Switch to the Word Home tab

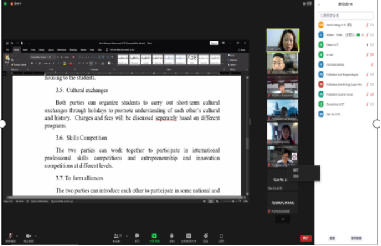click(x=16, y=50)
